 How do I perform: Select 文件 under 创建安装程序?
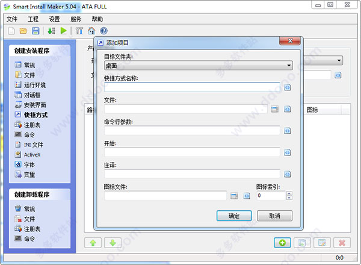(x=25, y=75)
